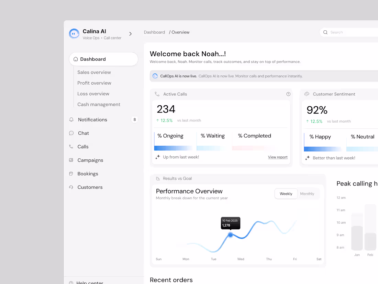The width and height of the screenshot is (378, 284).
Task: Click the View report link on Active Calls
Action: 278,157
